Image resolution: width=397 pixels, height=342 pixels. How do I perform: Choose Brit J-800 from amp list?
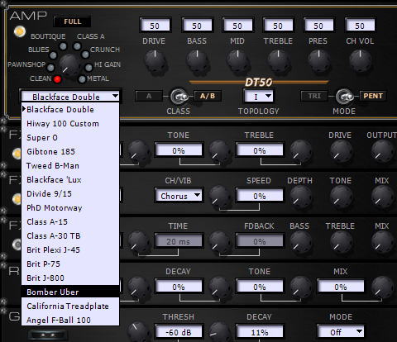click(70, 278)
